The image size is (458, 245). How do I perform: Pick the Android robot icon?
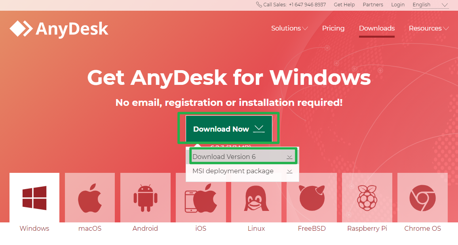point(145,198)
